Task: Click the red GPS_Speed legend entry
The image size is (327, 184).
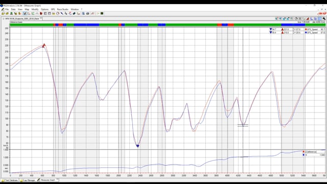Action: (315, 30)
